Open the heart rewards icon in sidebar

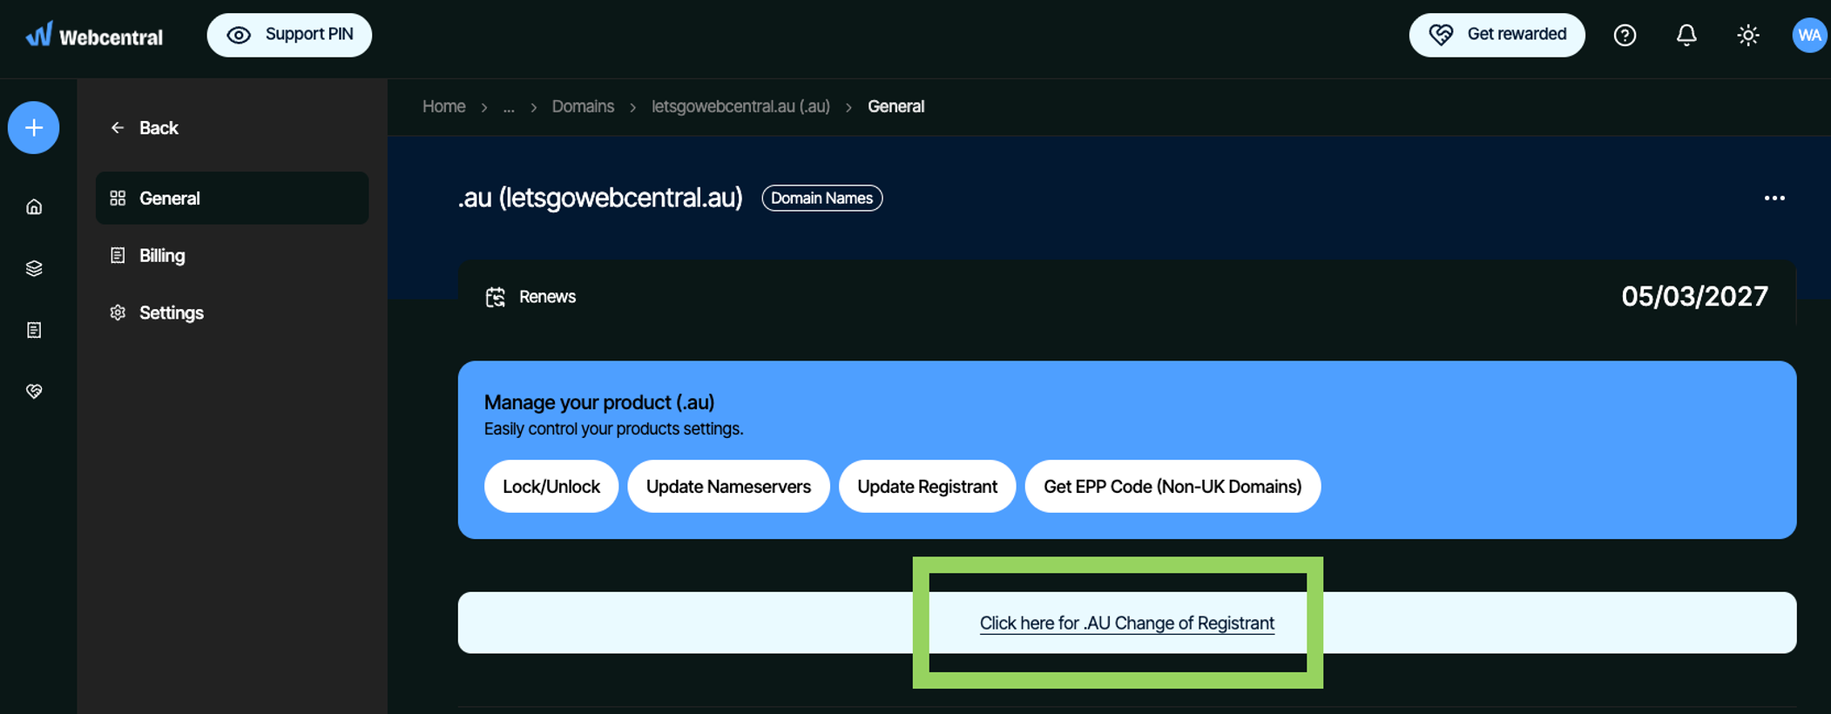[x=34, y=391]
